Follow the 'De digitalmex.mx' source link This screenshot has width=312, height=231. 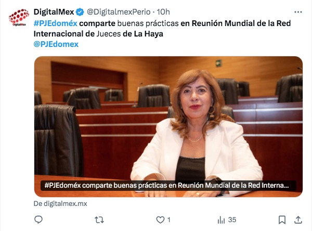tap(60, 204)
